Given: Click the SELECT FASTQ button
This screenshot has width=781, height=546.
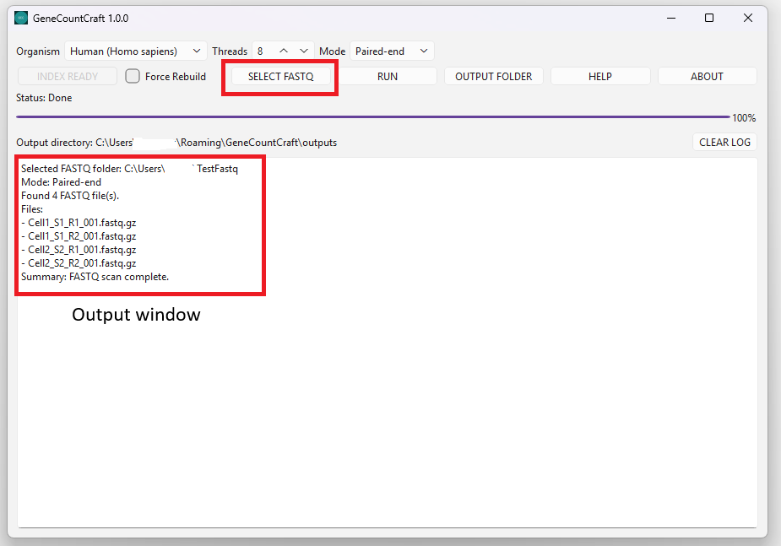Looking at the screenshot, I should tap(279, 76).
